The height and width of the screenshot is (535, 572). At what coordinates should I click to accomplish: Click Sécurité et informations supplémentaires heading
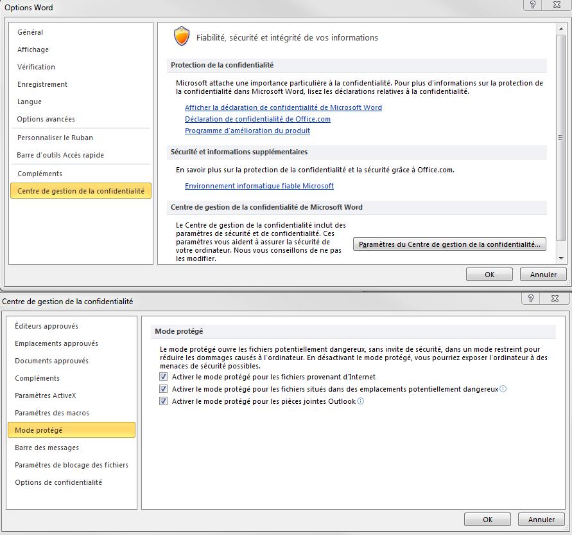coord(239,152)
